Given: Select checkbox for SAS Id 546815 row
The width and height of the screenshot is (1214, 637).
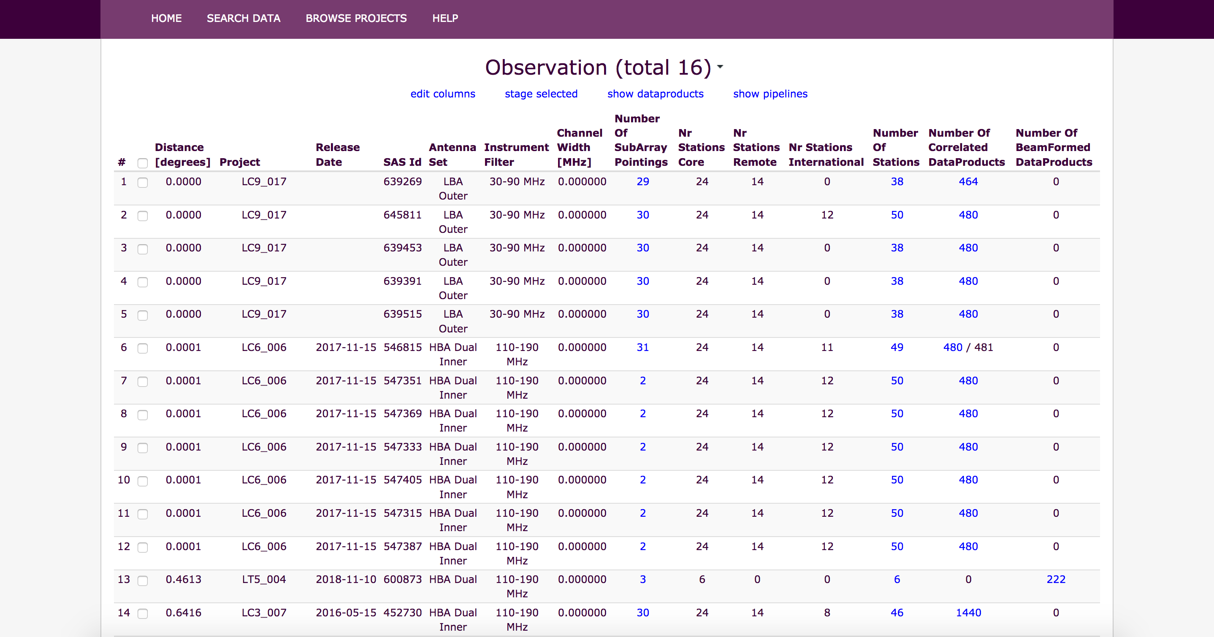Looking at the screenshot, I should coord(142,348).
